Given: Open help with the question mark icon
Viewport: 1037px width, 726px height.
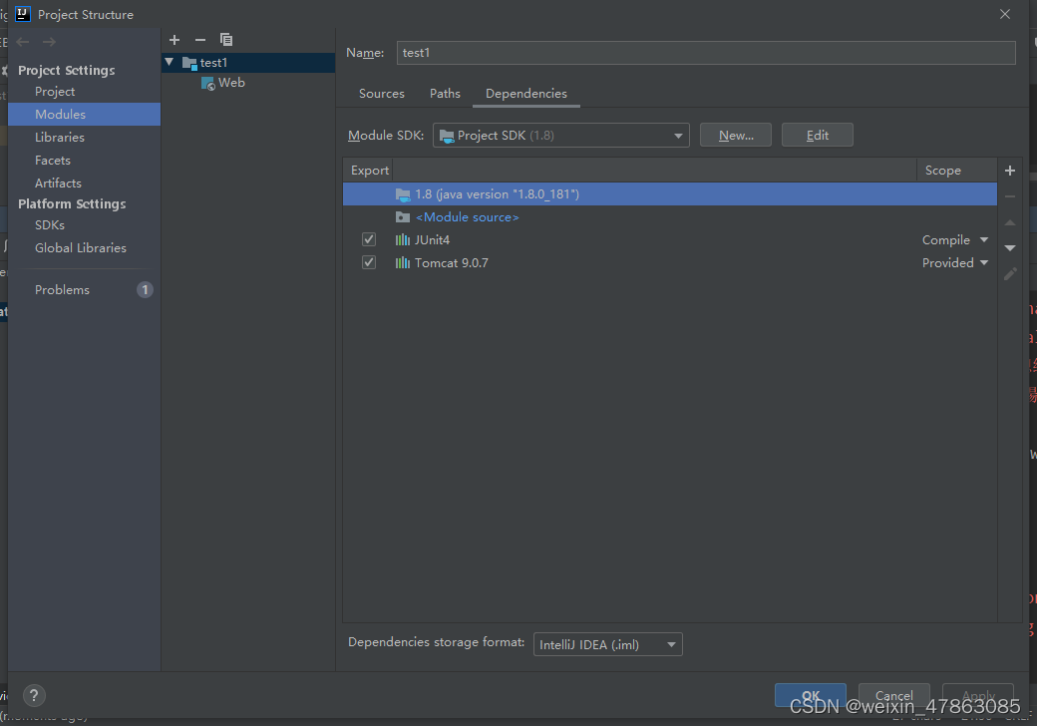Looking at the screenshot, I should click(x=34, y=695).
